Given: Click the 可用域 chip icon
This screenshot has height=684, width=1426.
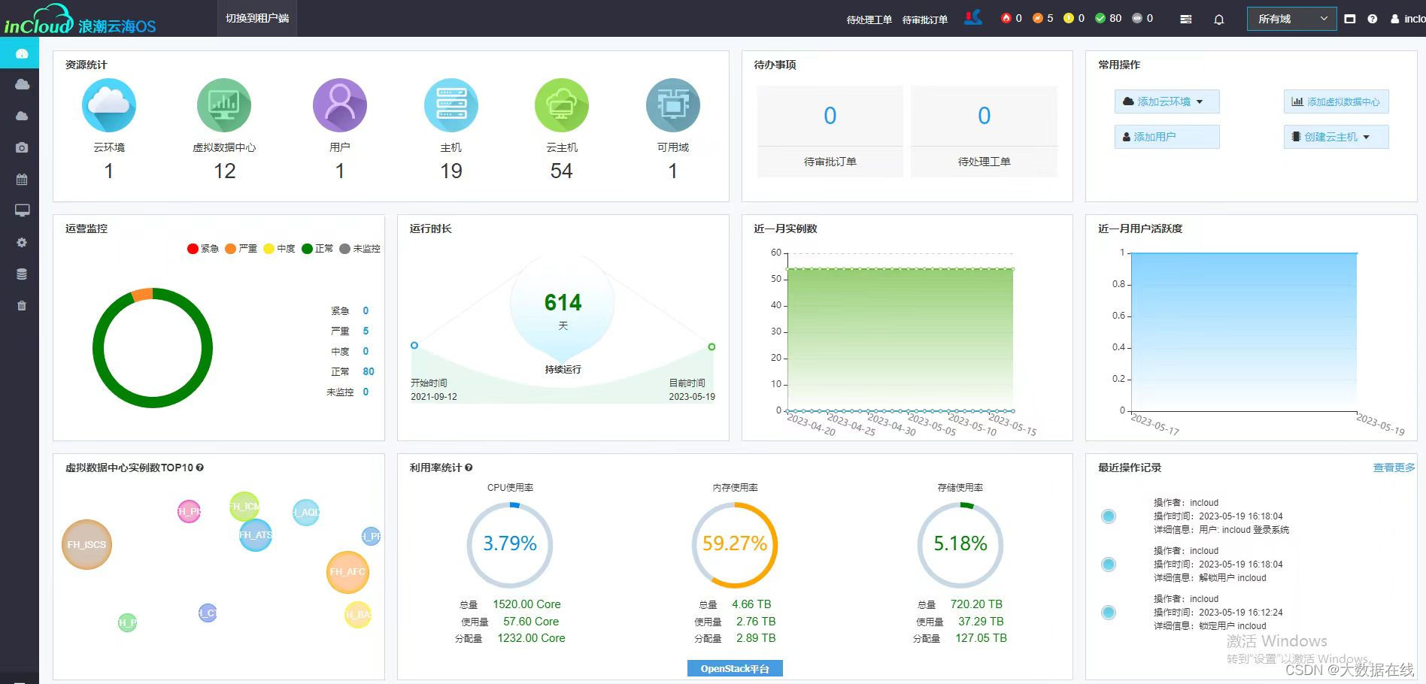Looking at the screenshot, I should [673, 105].
